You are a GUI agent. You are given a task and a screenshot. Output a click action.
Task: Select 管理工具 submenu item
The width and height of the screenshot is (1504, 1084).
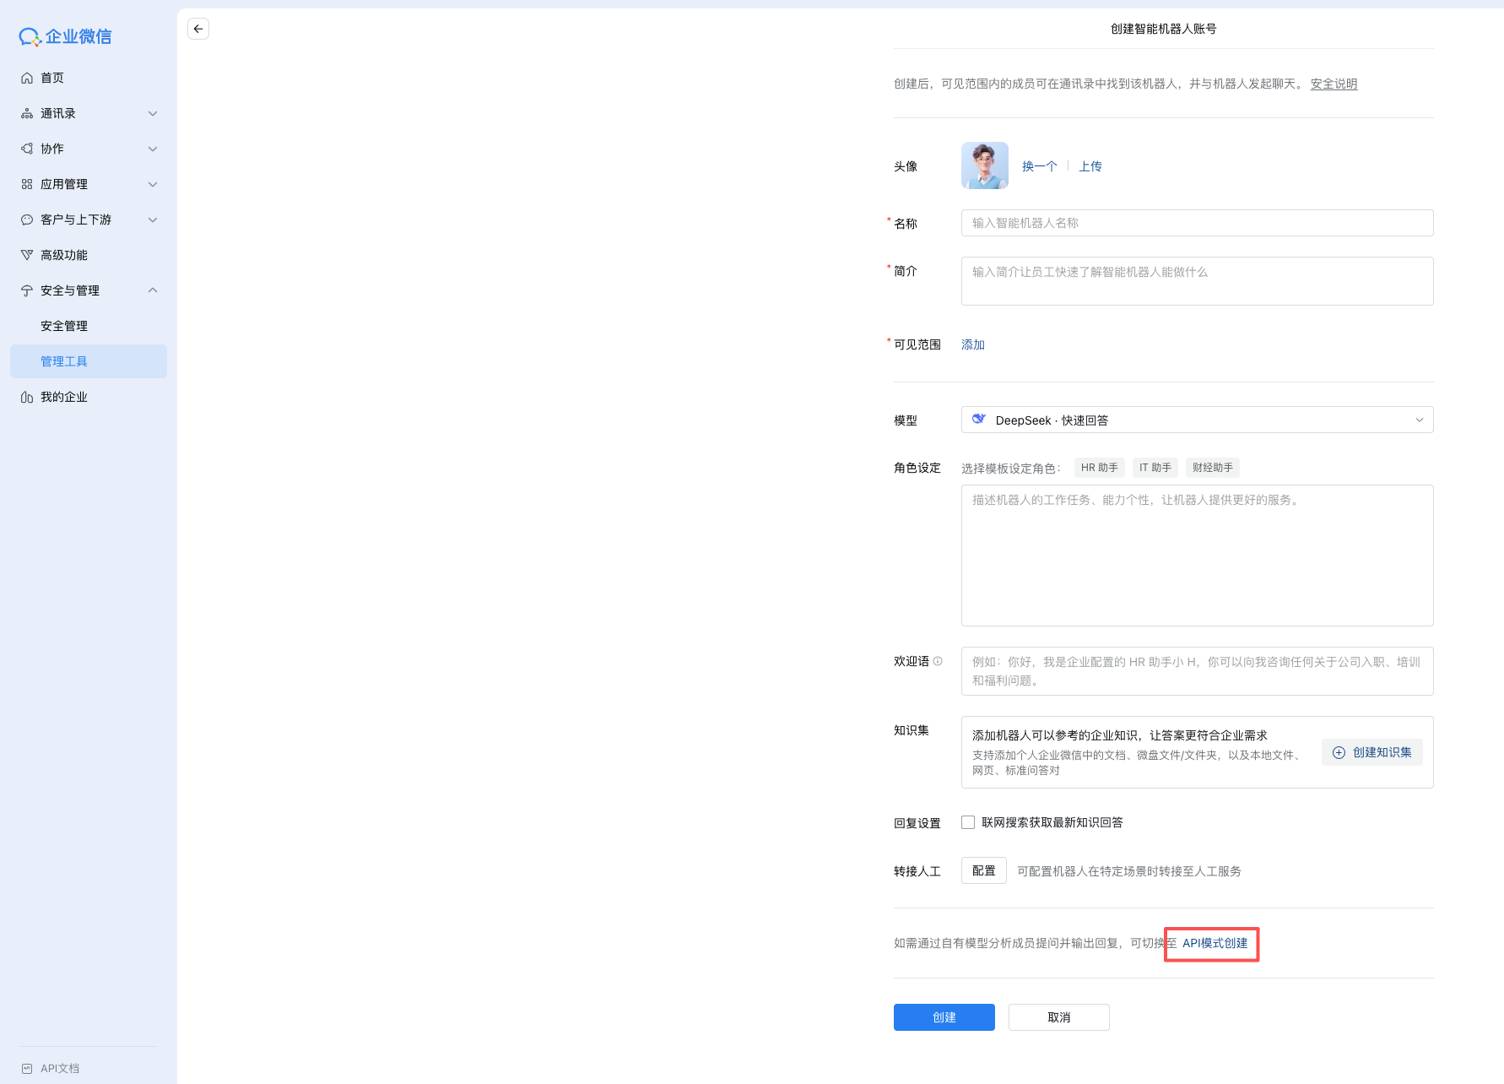click(x=64, y=361)
